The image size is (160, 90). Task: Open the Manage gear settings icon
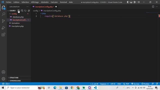pos(3,79)
